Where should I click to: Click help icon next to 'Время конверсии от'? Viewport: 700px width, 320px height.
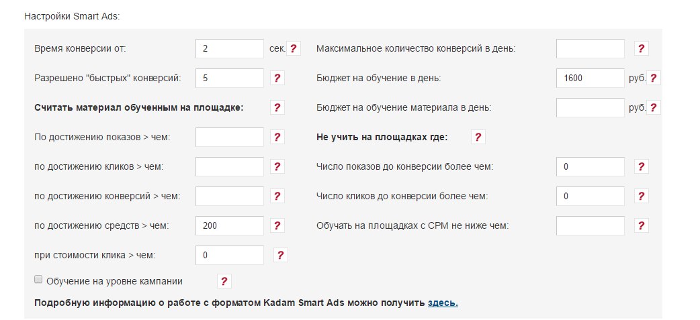point(294,48)
